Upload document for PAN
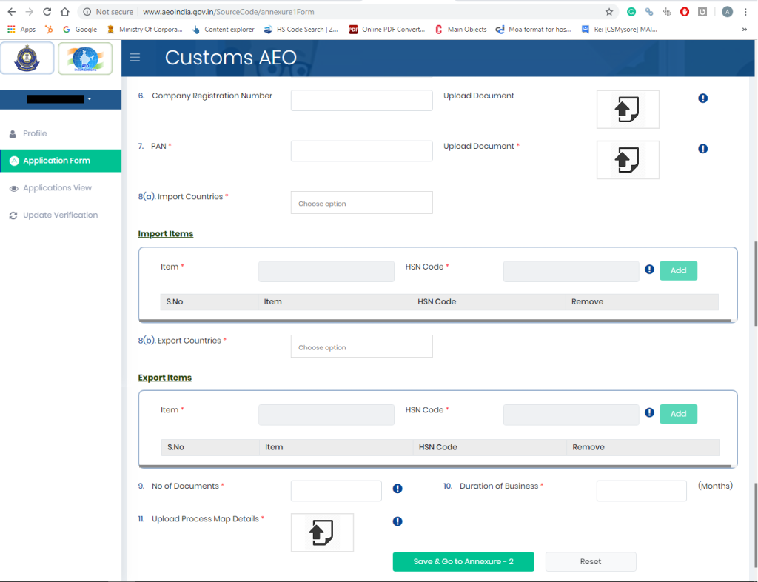 (628, 160)
